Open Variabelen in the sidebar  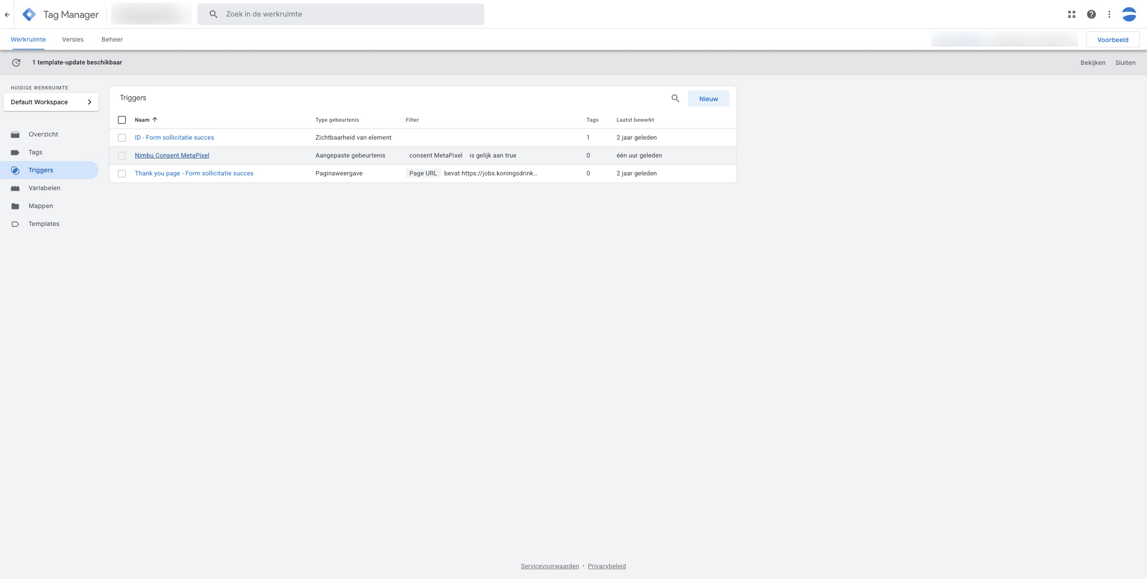[44, 188]
